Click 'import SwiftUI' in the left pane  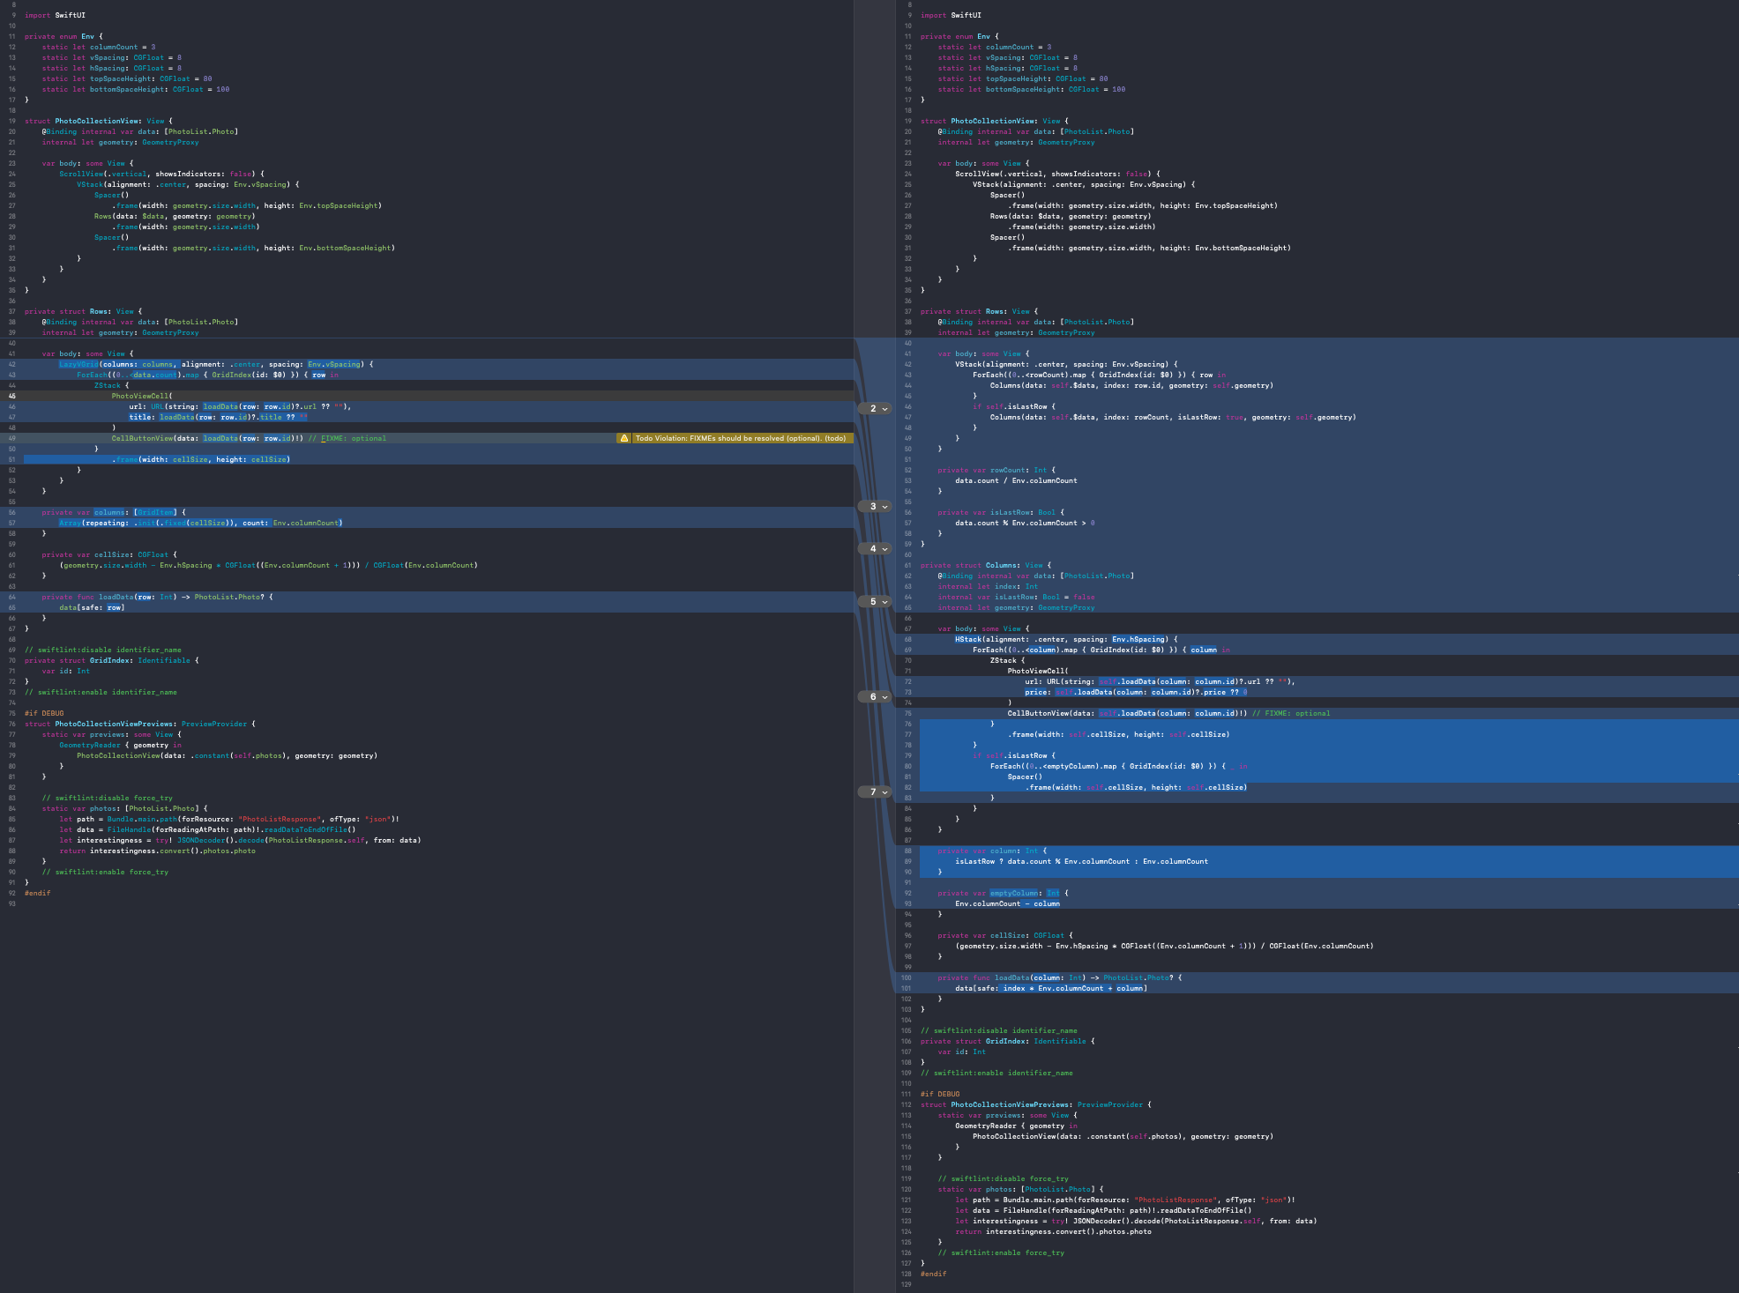pyautogui.click(x=55, y=15)
